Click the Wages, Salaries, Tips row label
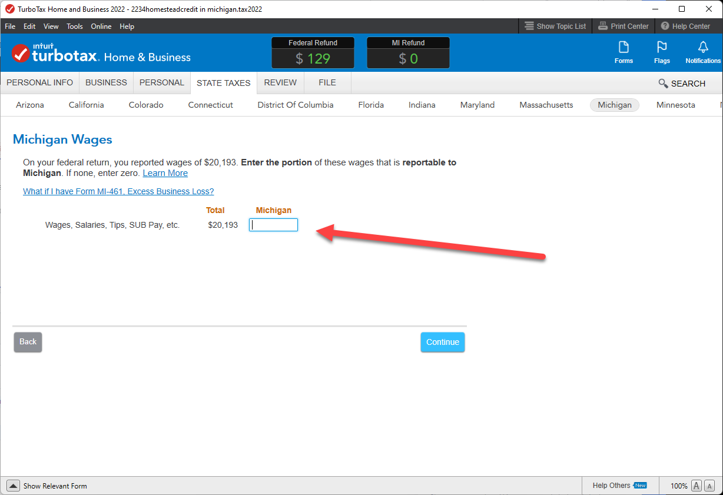723x495 pixels. [x=112, y=225]
